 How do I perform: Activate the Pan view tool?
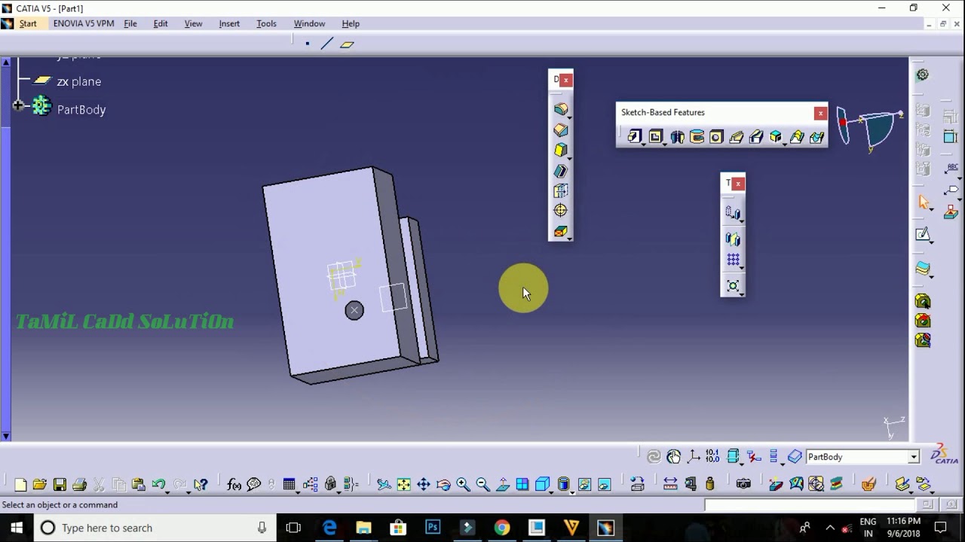click(x=423, y=484)
